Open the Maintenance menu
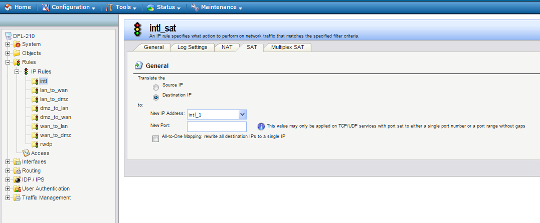Screen dimensions: 540x223 216,7
